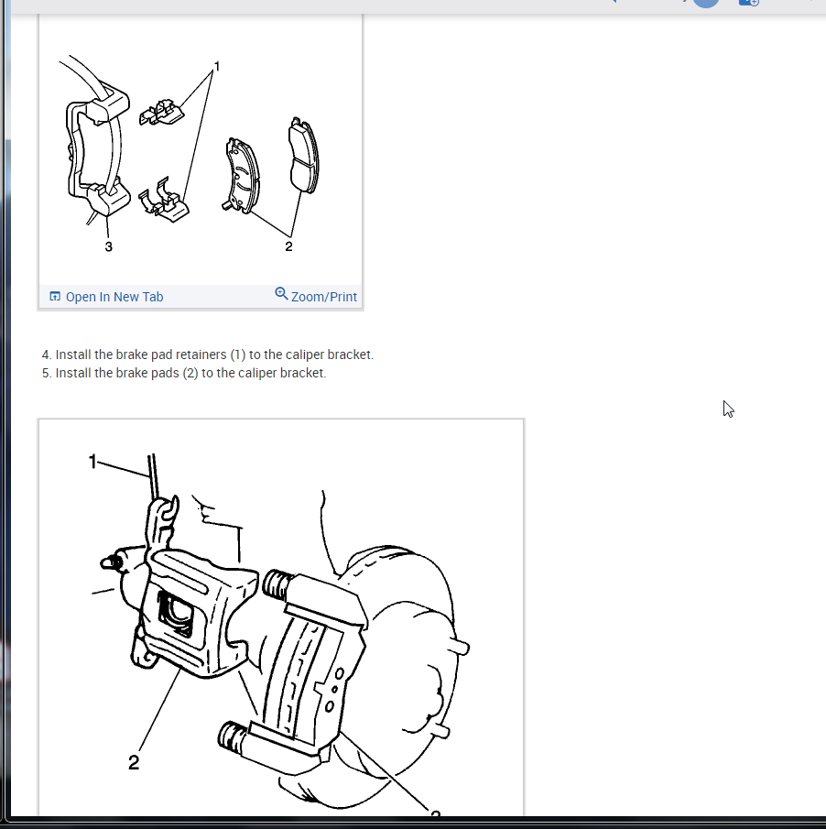Image resolution: width=826 pixels, height=829 pixels.
Task: Click the blue plus-badge icon in top toolbar
Action: [x=749, y=3]
